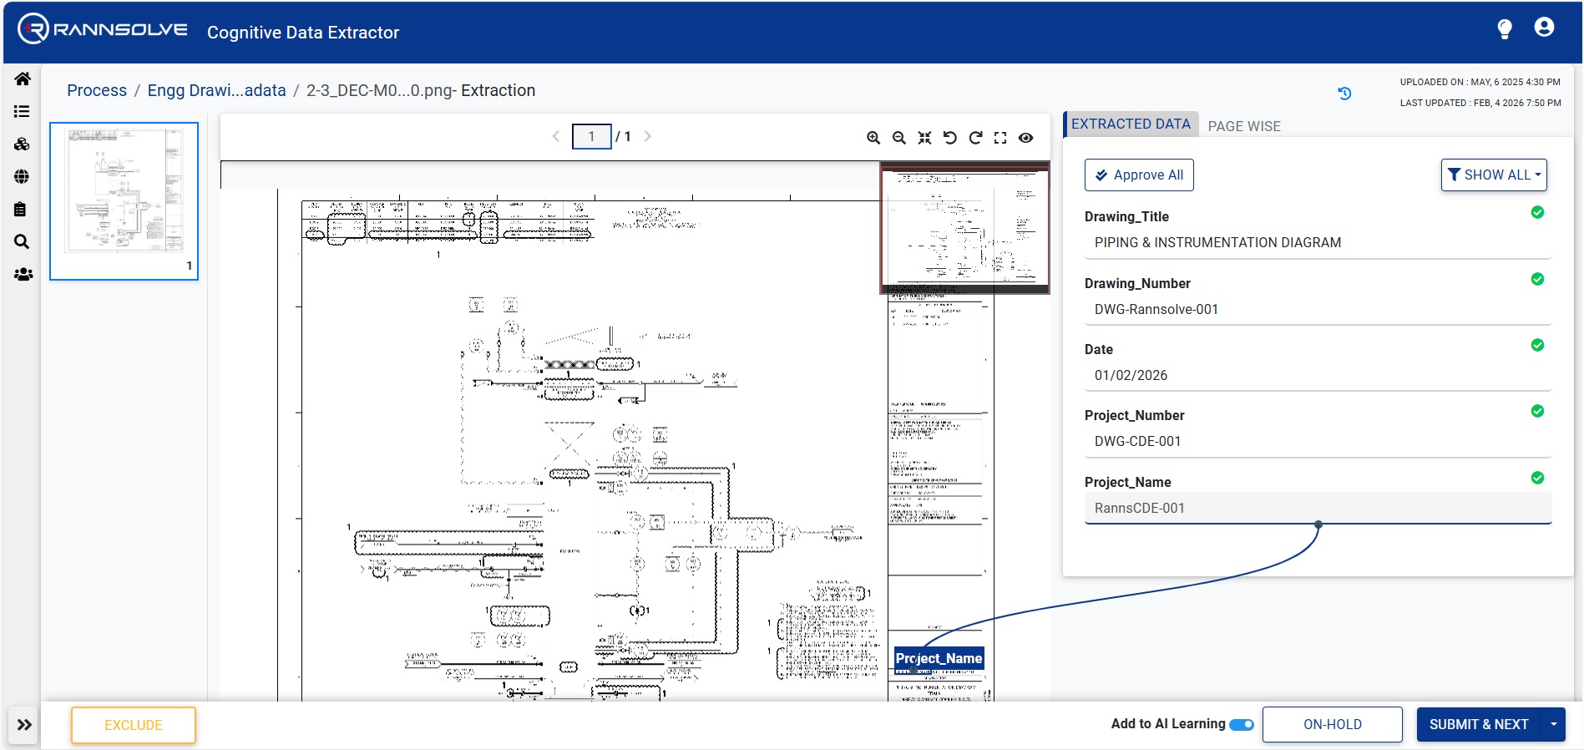Toggle the Add to AI Learning switch

coord(1242,725)
